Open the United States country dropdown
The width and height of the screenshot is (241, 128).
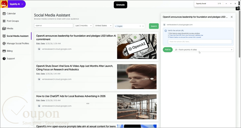point(103,26)
